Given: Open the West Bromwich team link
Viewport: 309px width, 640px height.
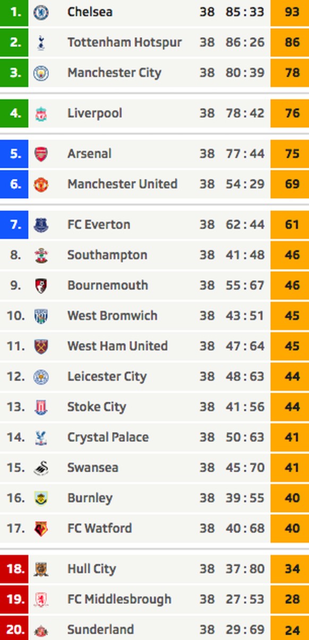Looking at the screenshot, I should click(112, 316).
